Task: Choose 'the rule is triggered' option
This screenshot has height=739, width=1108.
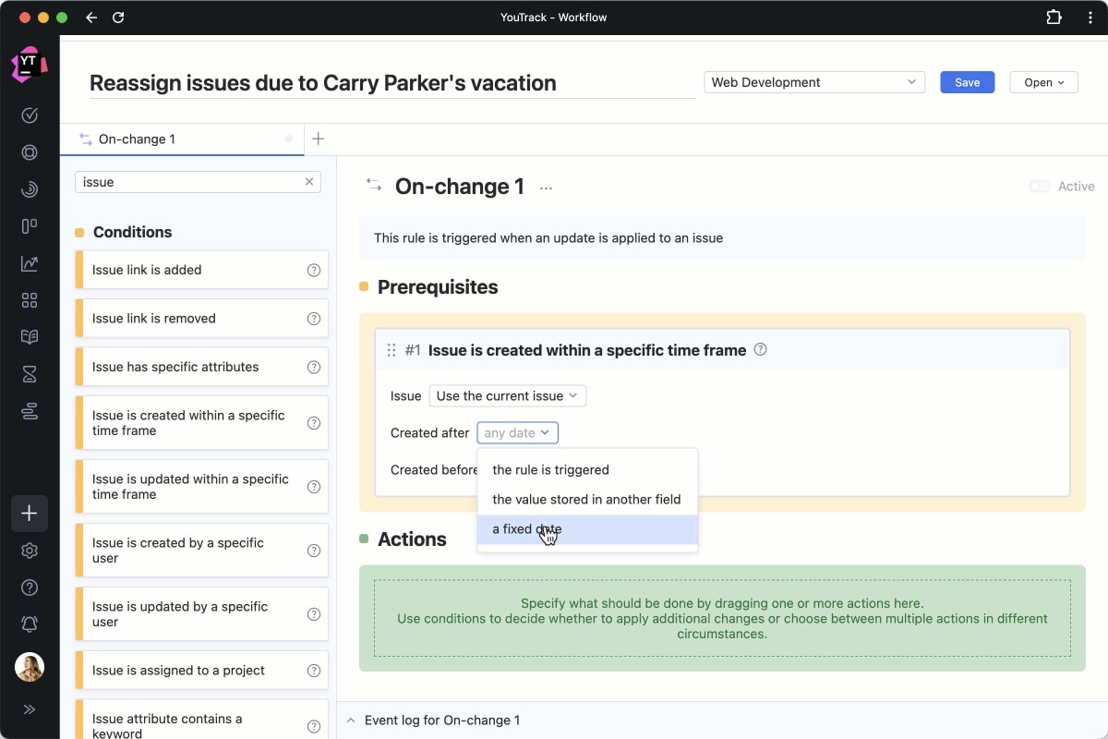Action: pos(550,469)
